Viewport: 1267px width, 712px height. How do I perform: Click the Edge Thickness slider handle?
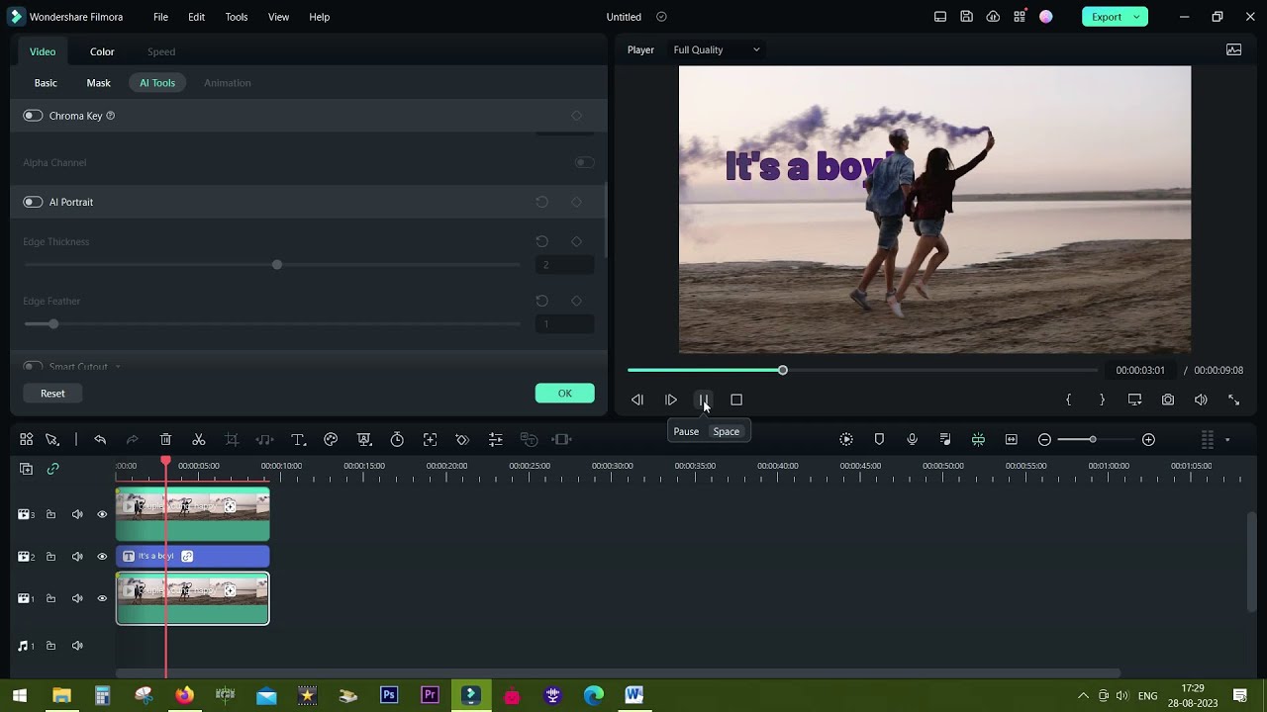click(277, 265)
